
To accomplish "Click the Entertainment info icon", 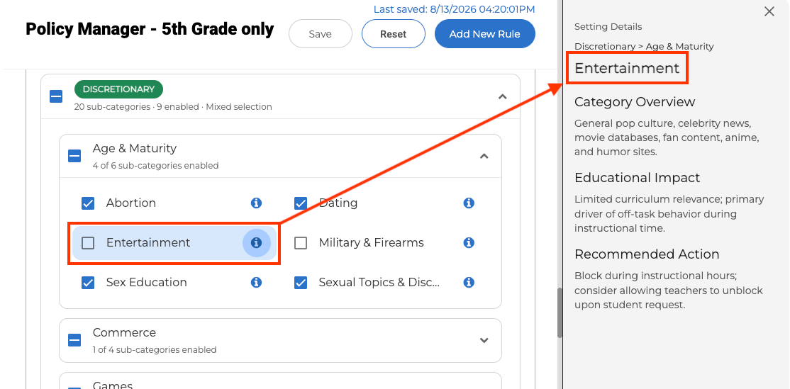I will [257, 242].
